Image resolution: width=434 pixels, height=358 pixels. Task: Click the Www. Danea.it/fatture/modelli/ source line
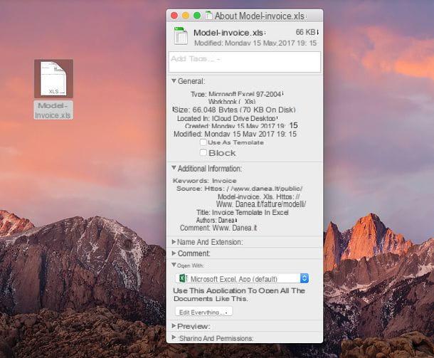(x=261, y=204)
